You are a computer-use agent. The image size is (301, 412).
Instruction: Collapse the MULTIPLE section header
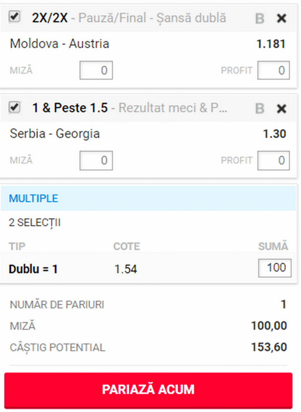pos(148,198)
